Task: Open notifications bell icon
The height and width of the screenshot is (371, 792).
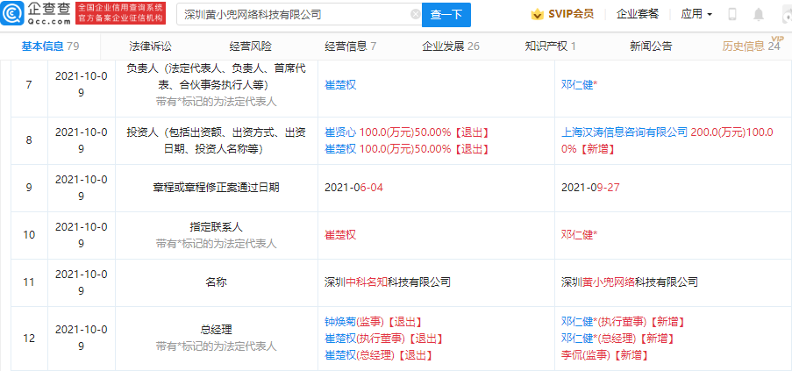Action: click(x=759, y=15)
